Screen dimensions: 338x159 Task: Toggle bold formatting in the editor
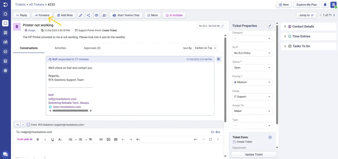click(38, 140)
